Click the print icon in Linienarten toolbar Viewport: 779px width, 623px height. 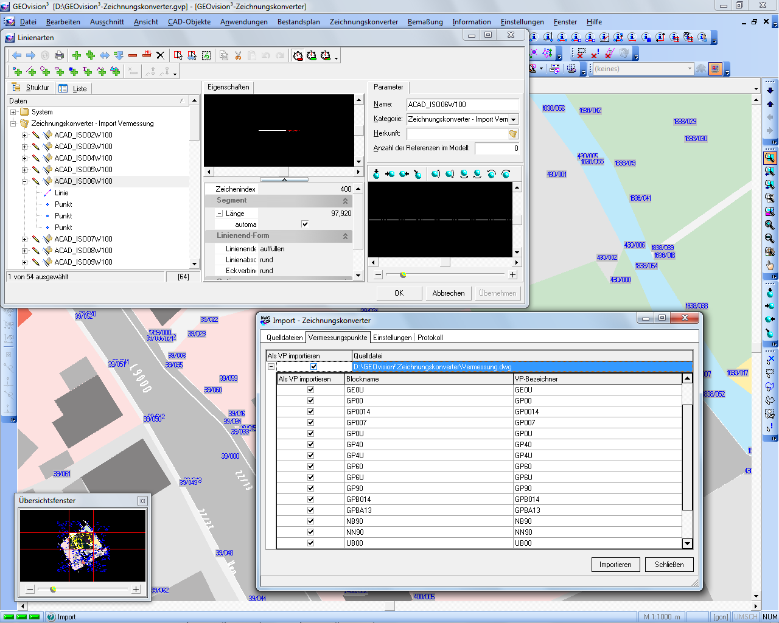59,55
